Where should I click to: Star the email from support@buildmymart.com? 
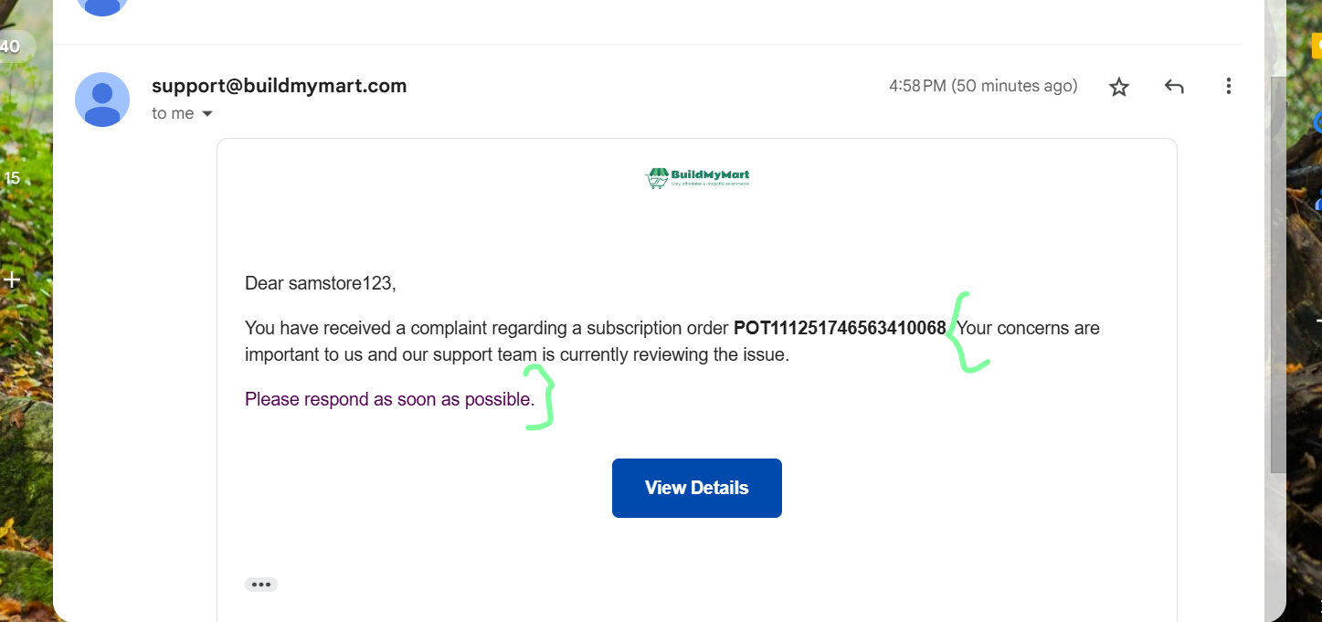coord(1119,87)
